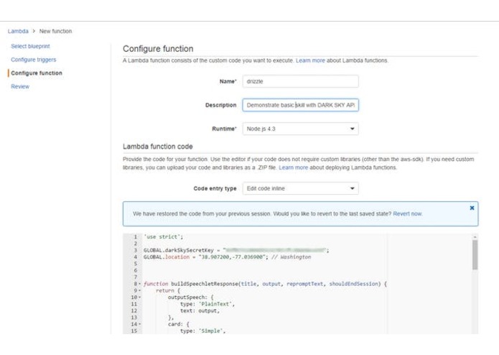Screen dimensions: 499x355
Task: Click the Lambda function code heading
Action: click(157, 147)
